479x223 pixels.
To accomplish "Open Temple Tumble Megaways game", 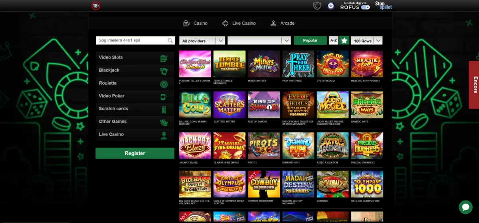I will [x=230, y=64].
